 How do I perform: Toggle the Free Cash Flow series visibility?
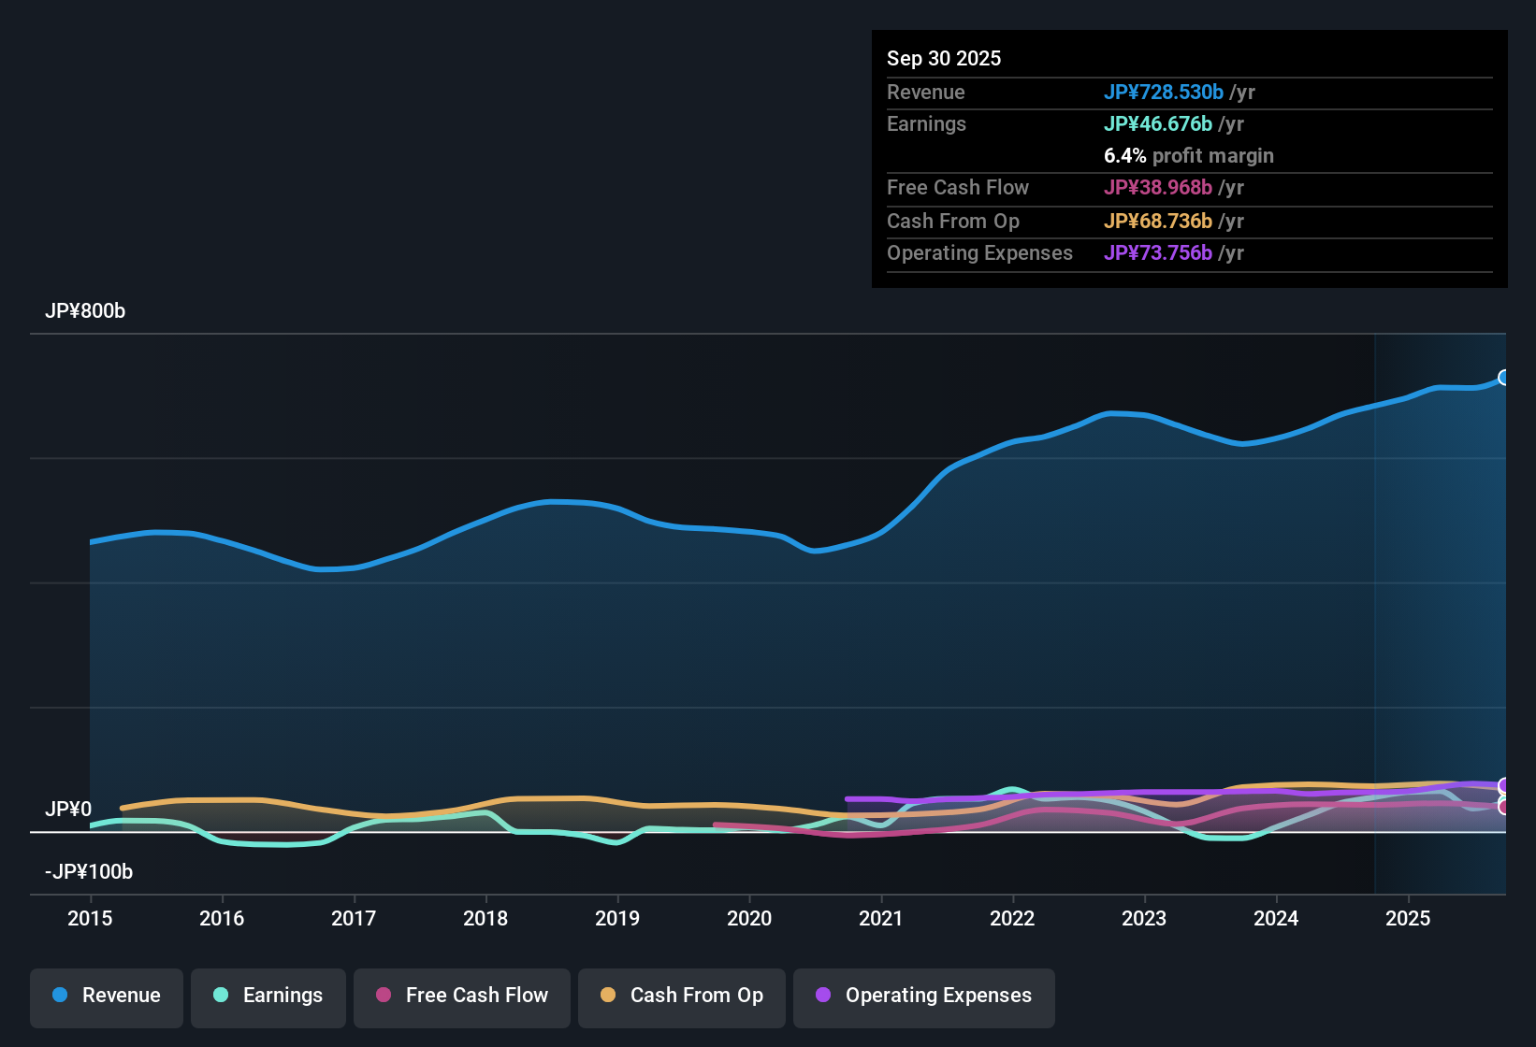(461, 996)
